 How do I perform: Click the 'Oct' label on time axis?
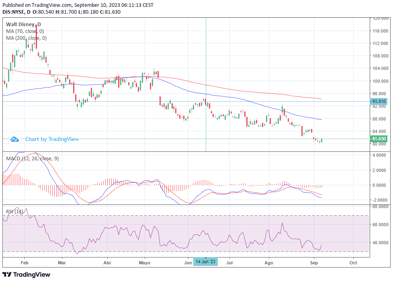[x=353, y=263]
